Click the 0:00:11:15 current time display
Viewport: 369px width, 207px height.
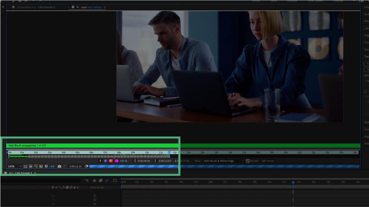pos(75,166)
